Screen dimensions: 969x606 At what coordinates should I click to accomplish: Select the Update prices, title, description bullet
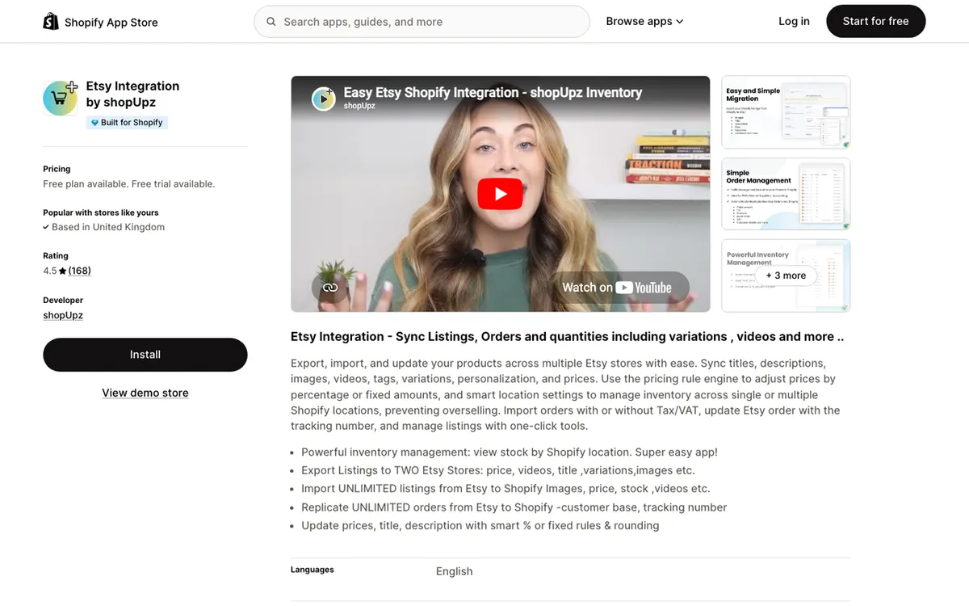(x=480, y=526)
